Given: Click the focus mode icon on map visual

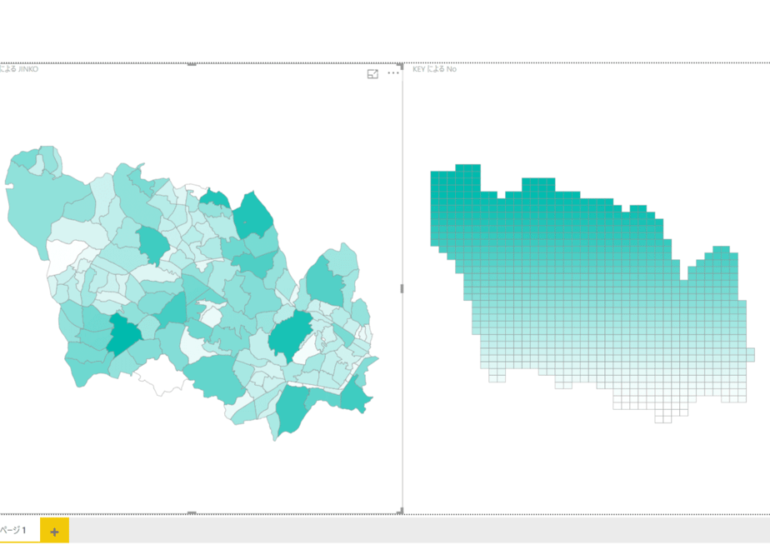Looking at the screenshot, I should [372, 73].
